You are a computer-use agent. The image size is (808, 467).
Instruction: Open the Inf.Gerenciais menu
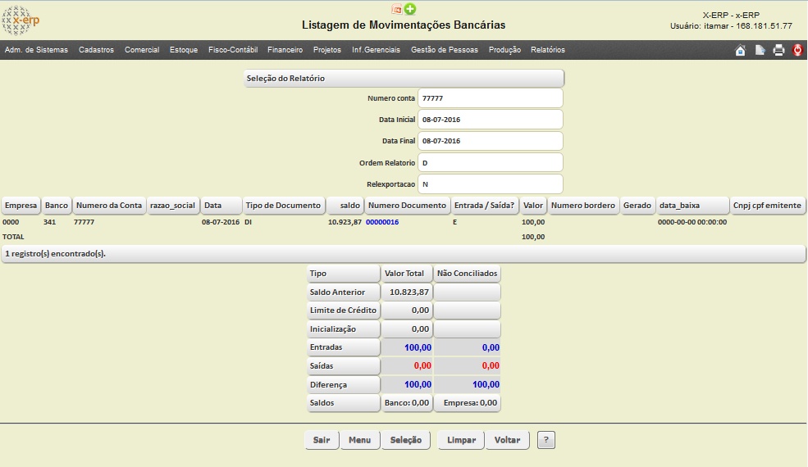tap(376, 50)
